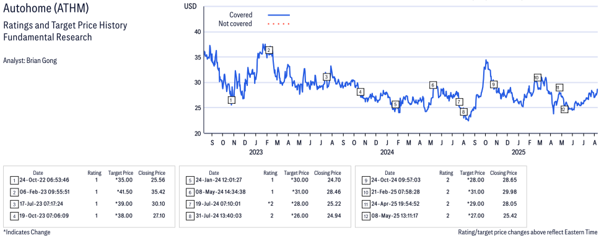Click date 24-Jan-24 12:01:27
604x236 pixels.
pyautogui.click(x=219, y=180)
